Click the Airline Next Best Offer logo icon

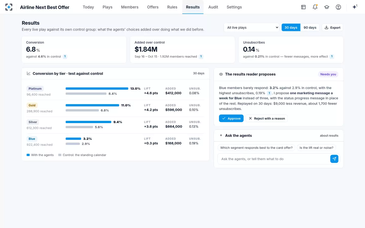[x=9, y=7]
